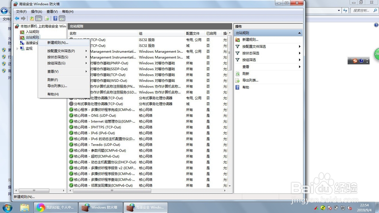Open 按组筛选(G) submenu in context menu

click(64, 63)
